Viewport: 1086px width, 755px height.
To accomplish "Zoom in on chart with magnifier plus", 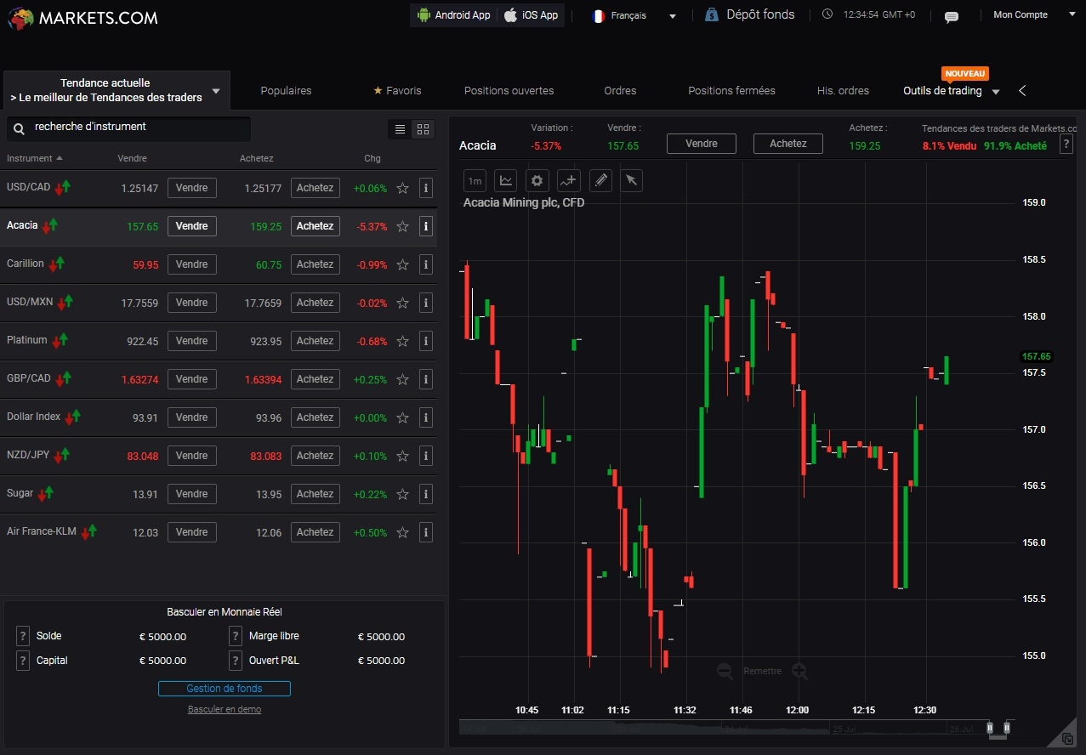I will 799,671.
